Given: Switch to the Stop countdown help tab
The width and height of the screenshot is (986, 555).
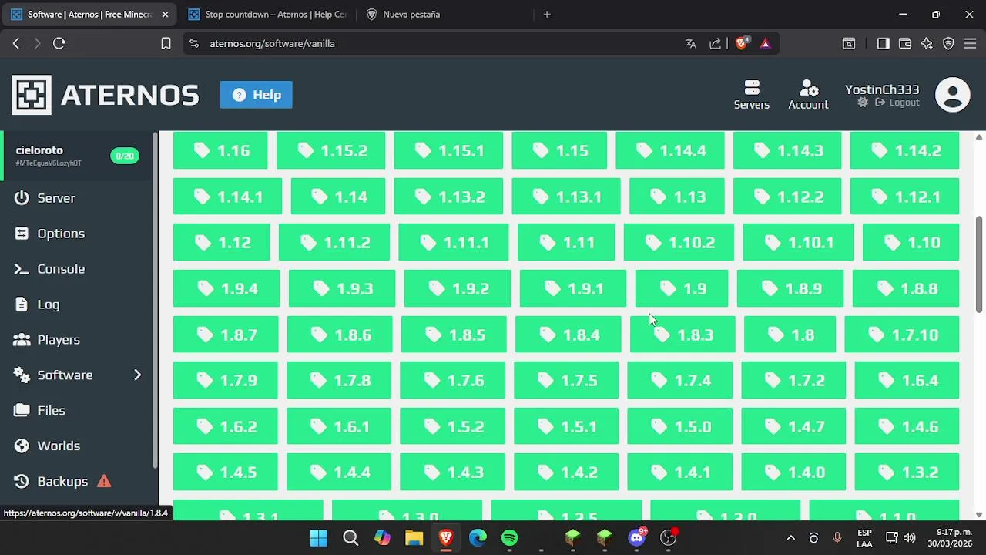Looking at the screenshot, I should pyautogui.click(x=269, y=15).
